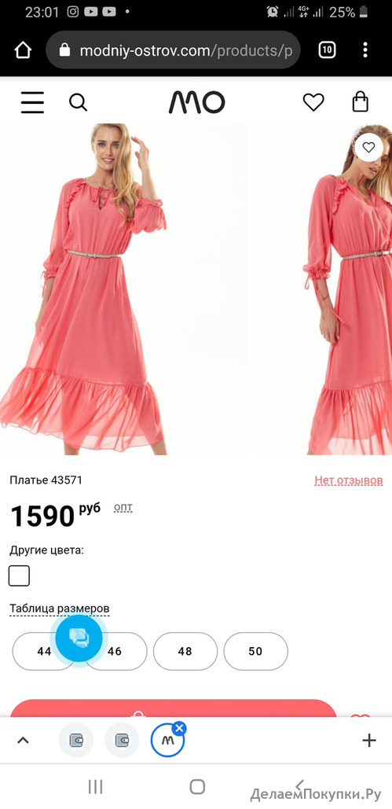The width and height of the screenshot is (392, 809).
Task: Switch to the MO site tab
Action: (167, 741)
